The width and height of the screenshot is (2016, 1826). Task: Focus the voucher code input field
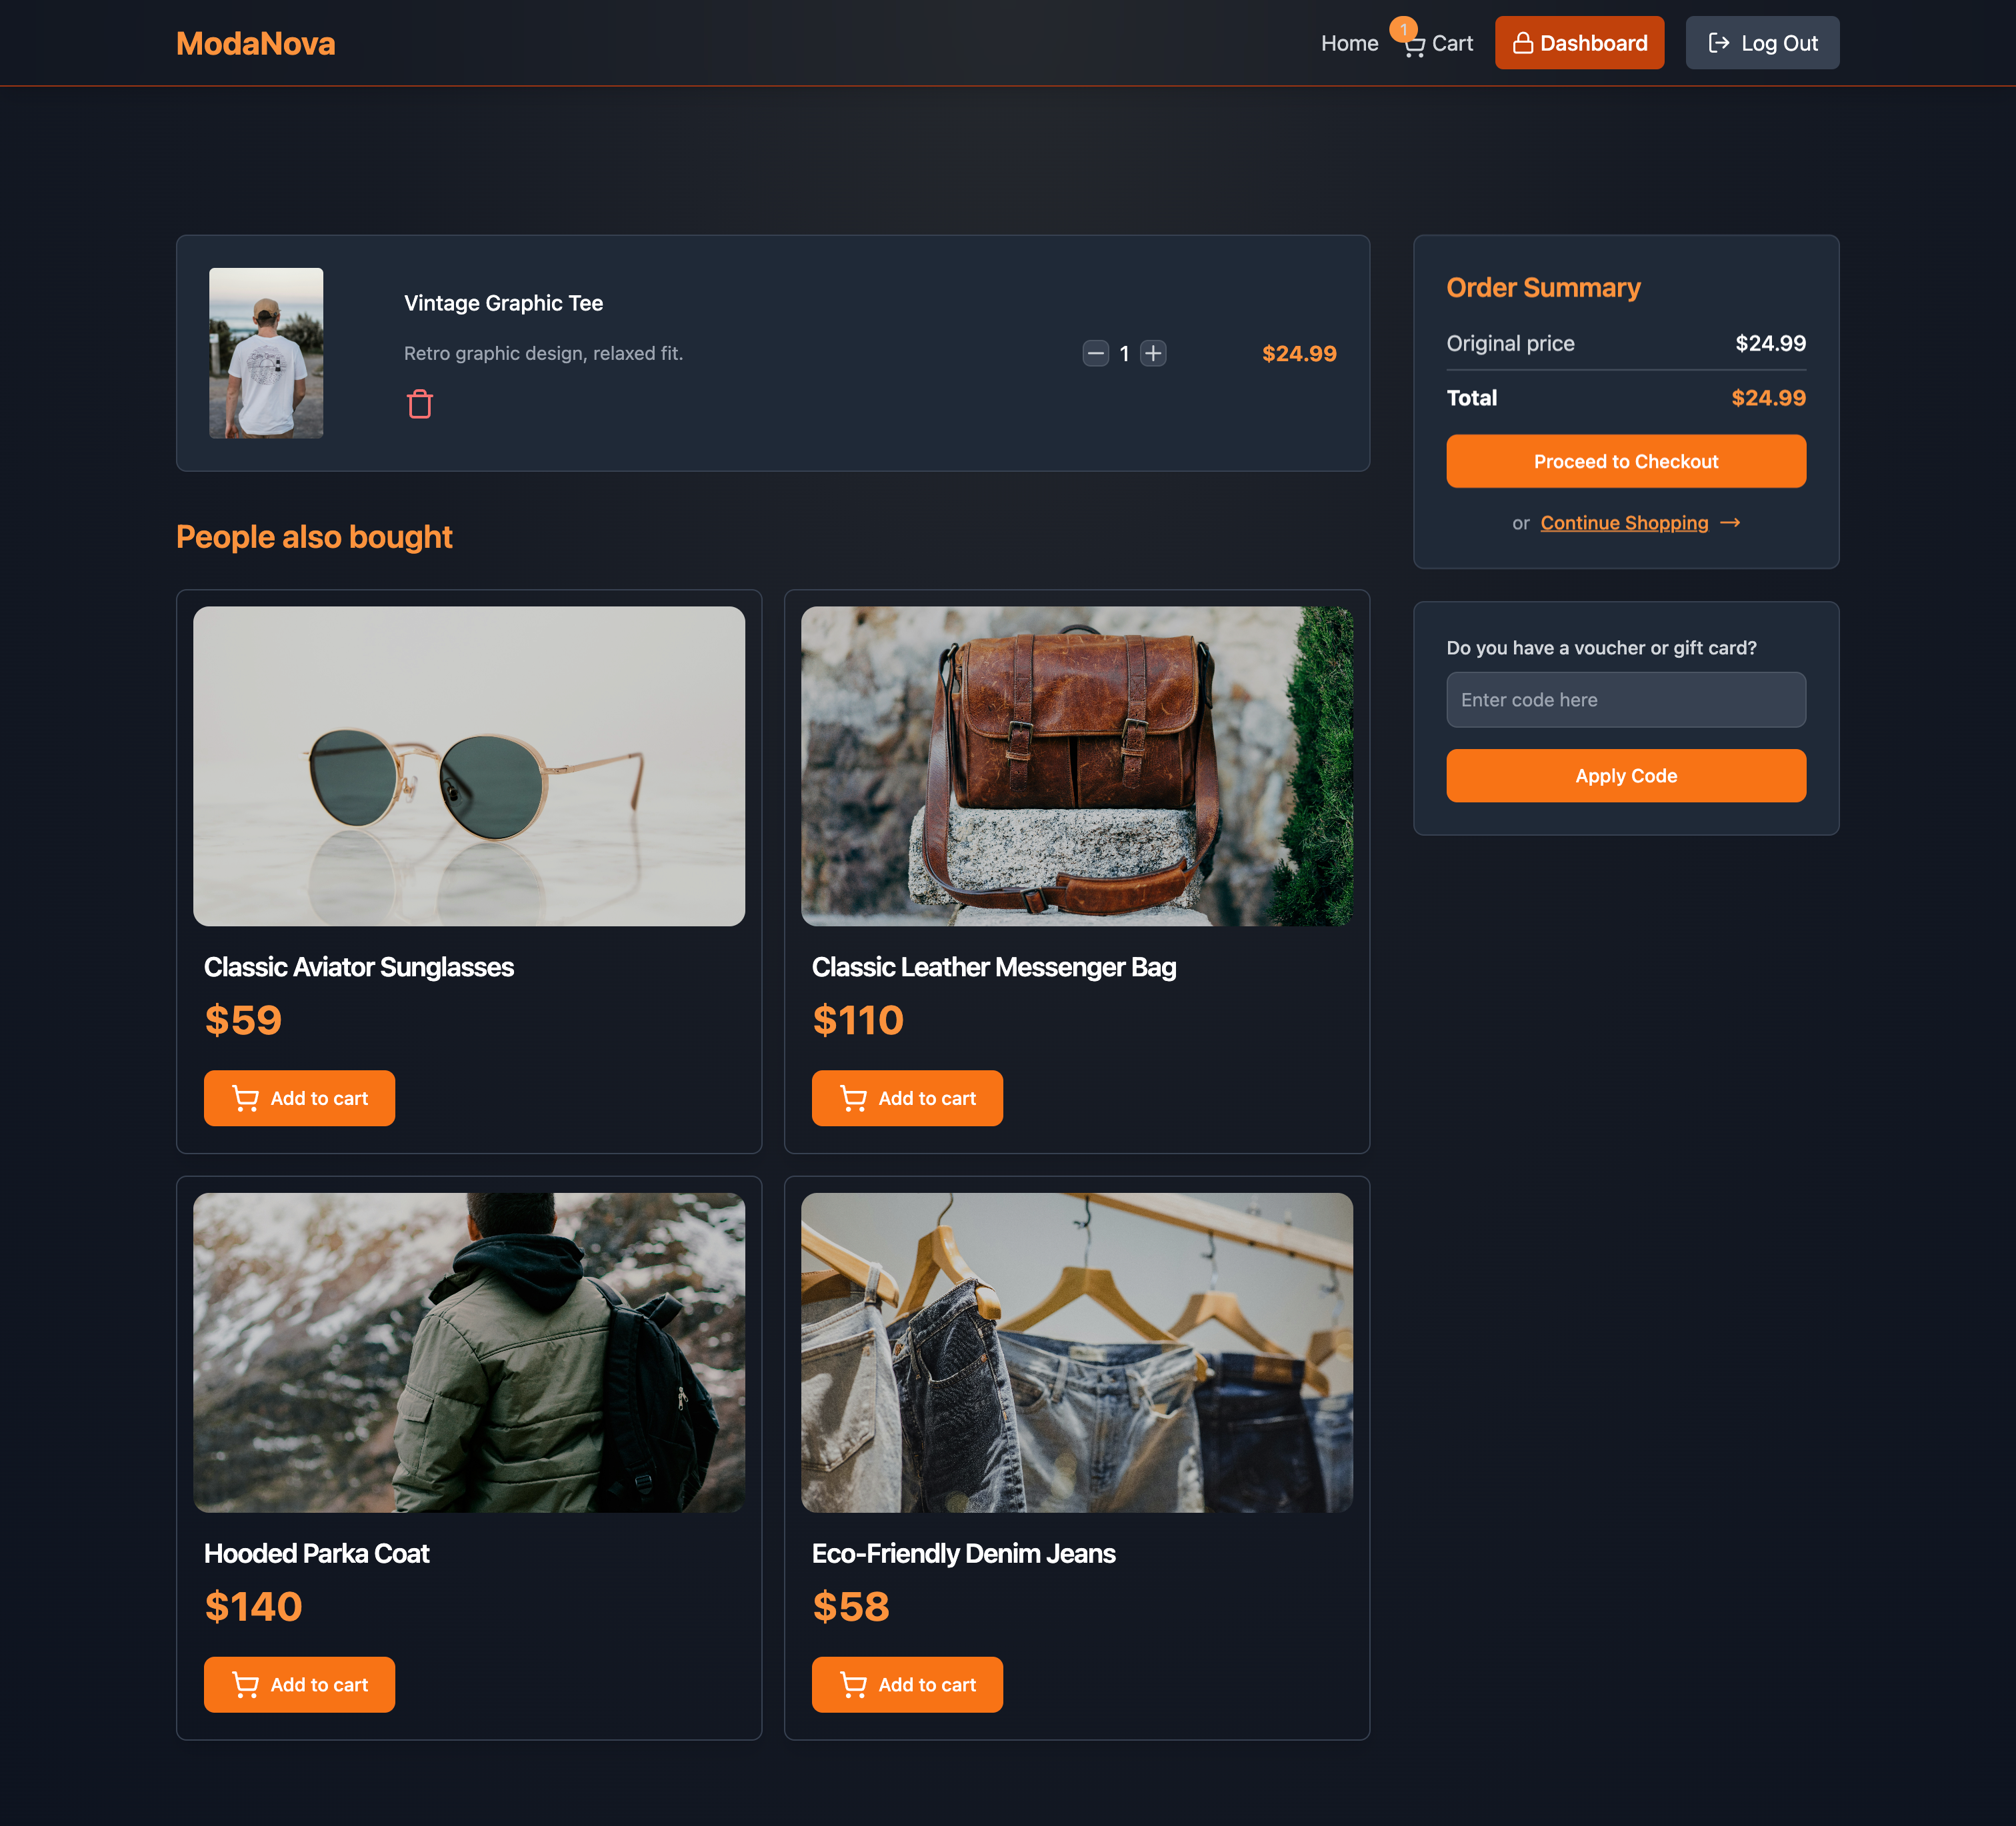point(1625,700)
